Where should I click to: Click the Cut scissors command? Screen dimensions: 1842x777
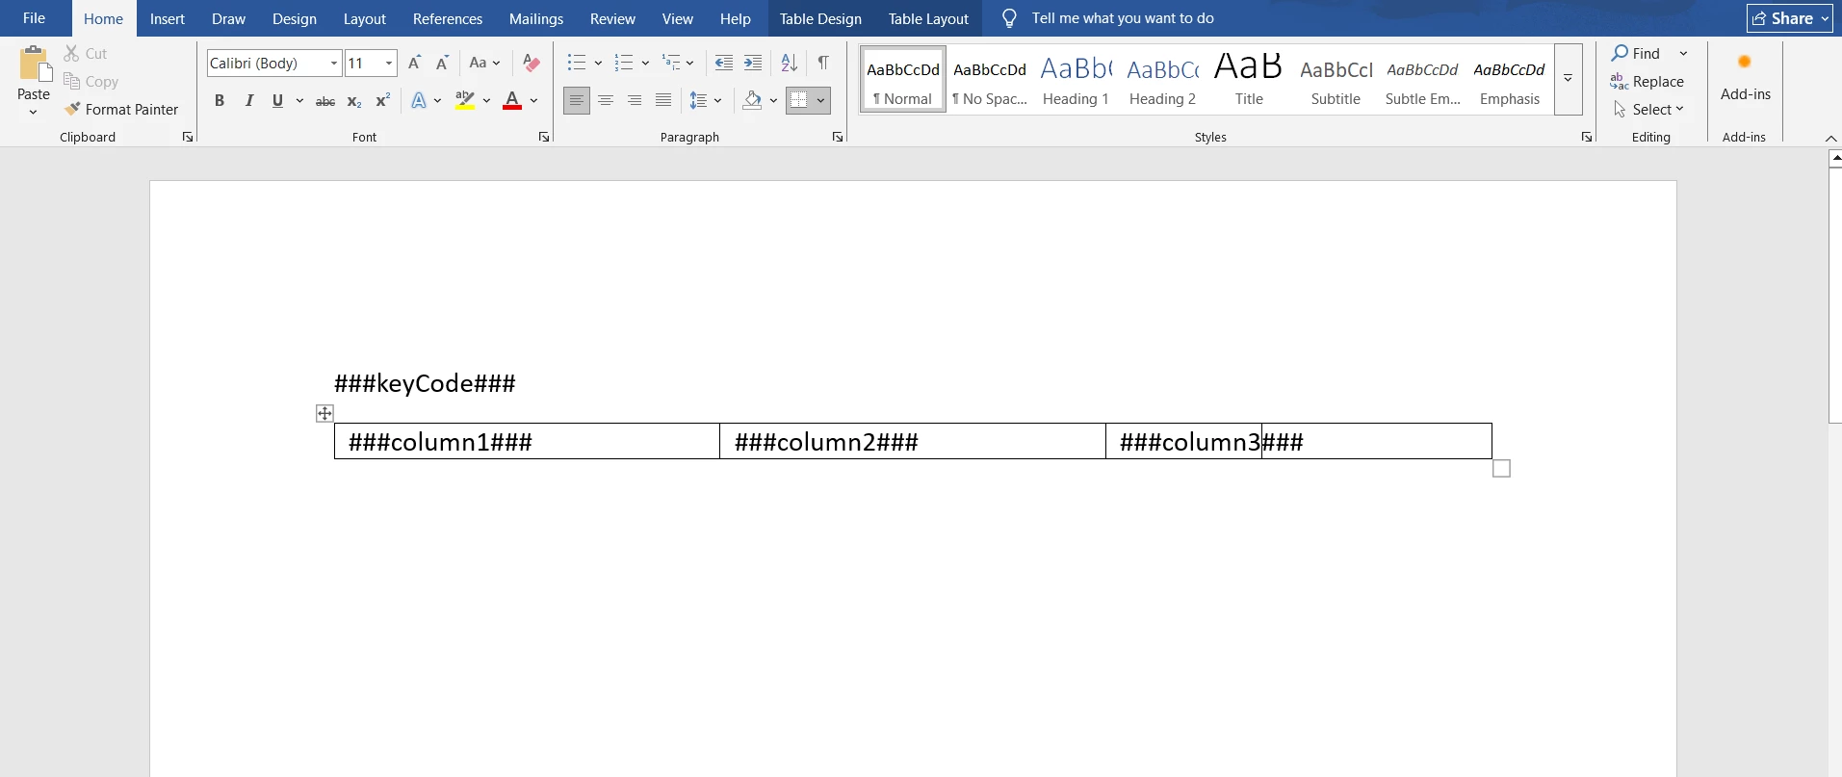86,54
